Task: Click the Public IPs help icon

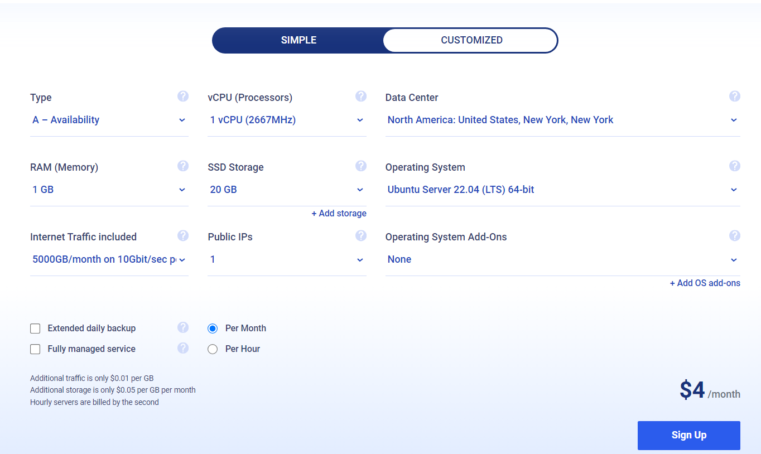Action: (361, 236)
